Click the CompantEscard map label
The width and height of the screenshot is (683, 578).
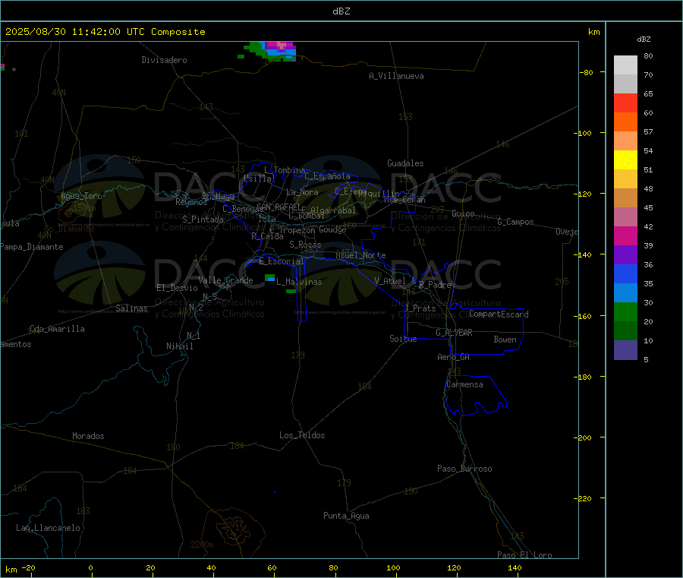click(499, 314)
